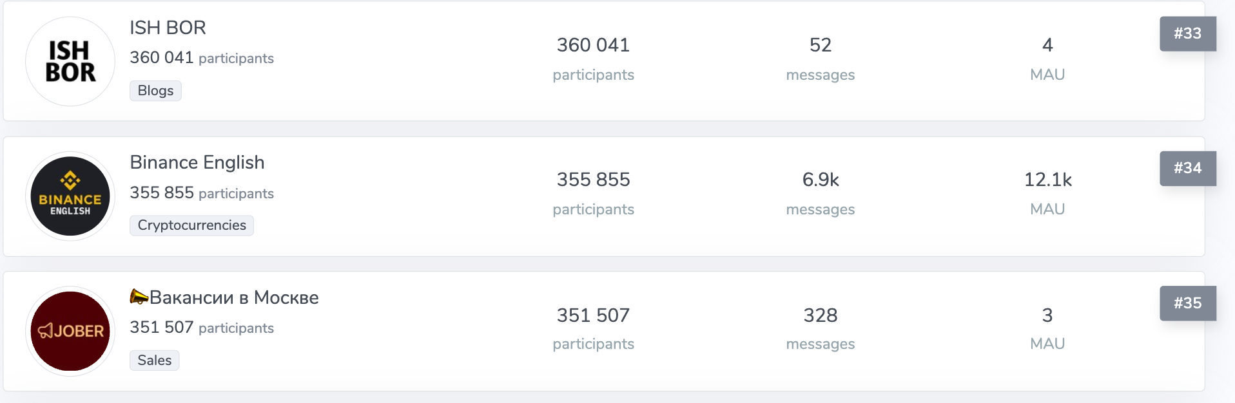This screenshot has height=403, width=1235.
Task: Open the ISH BOR channel title
Action: click(168, 28)
